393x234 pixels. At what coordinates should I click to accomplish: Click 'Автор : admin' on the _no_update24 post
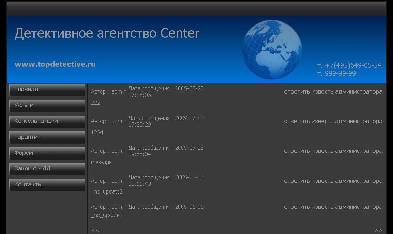coord(109,181)
